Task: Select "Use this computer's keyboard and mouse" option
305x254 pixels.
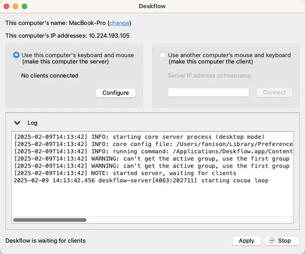Action: [17, 55]
